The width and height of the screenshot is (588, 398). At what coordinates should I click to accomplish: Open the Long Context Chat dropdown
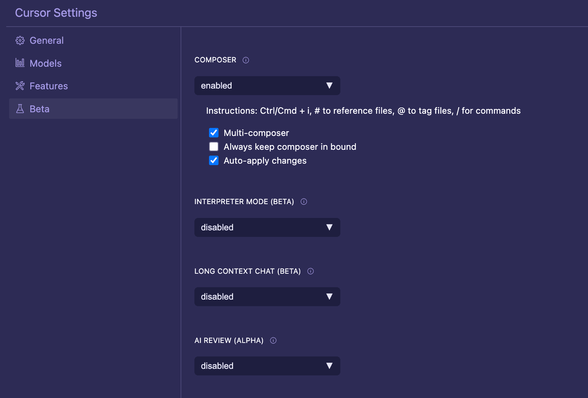(x=267, y=296)
